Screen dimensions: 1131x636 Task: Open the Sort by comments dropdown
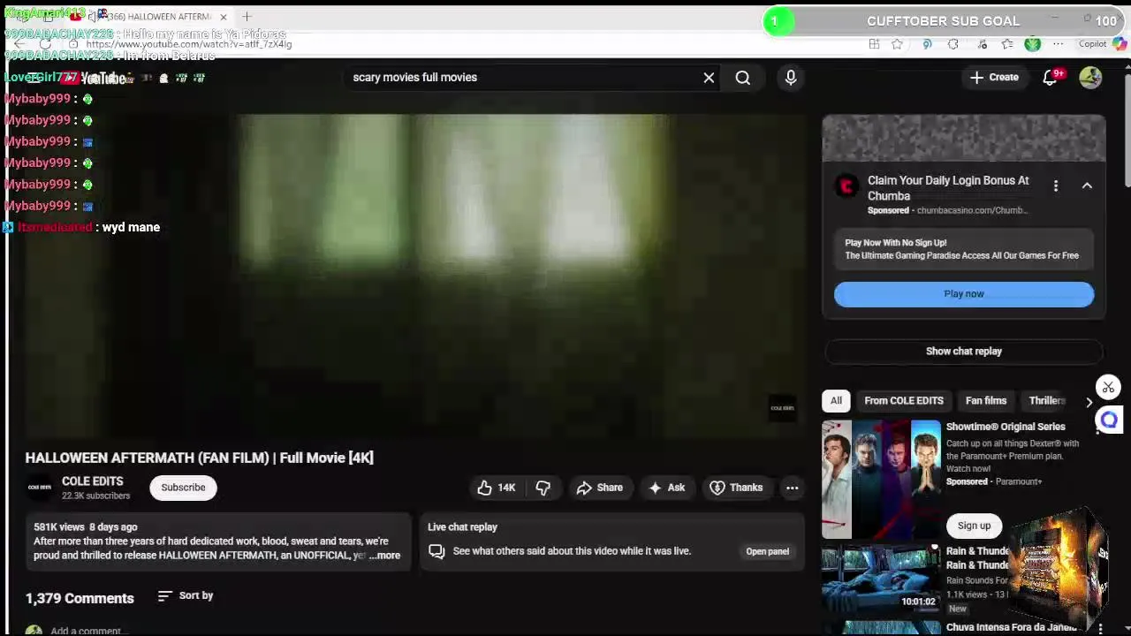tap(186, 596)
